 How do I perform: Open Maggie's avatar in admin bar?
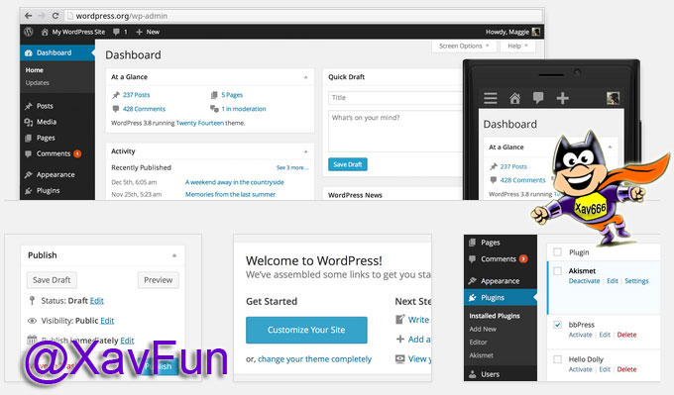(535, 32)
